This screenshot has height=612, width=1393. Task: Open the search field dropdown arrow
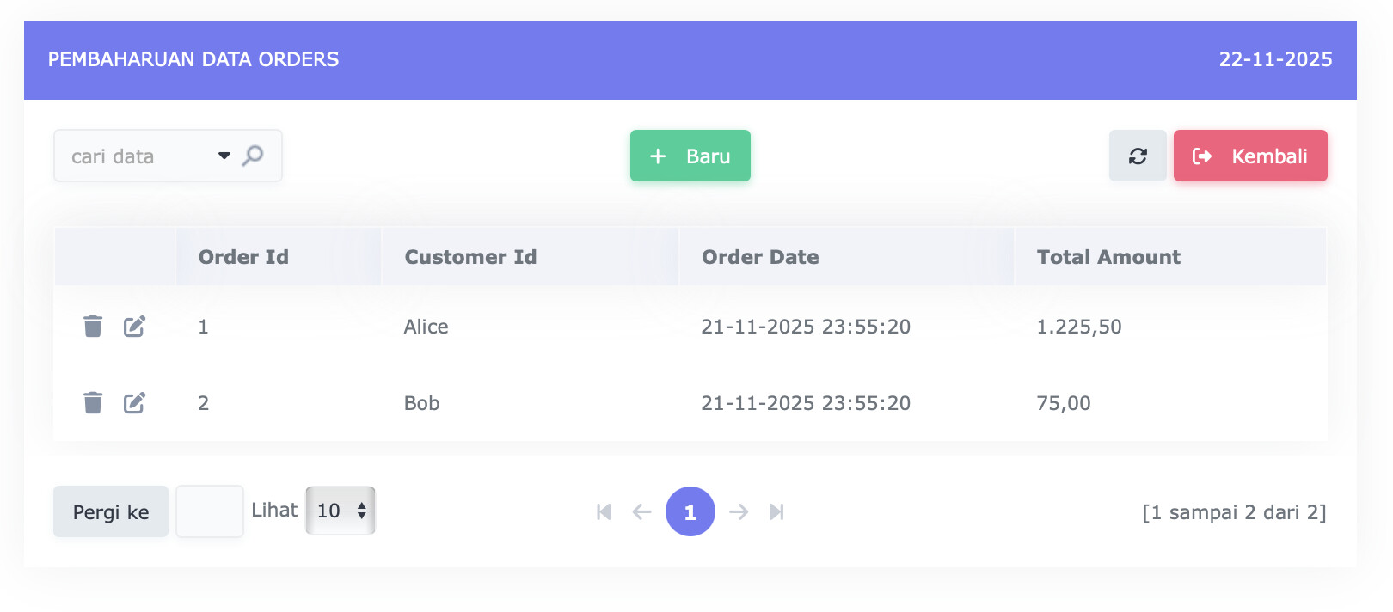coord(224,156)
